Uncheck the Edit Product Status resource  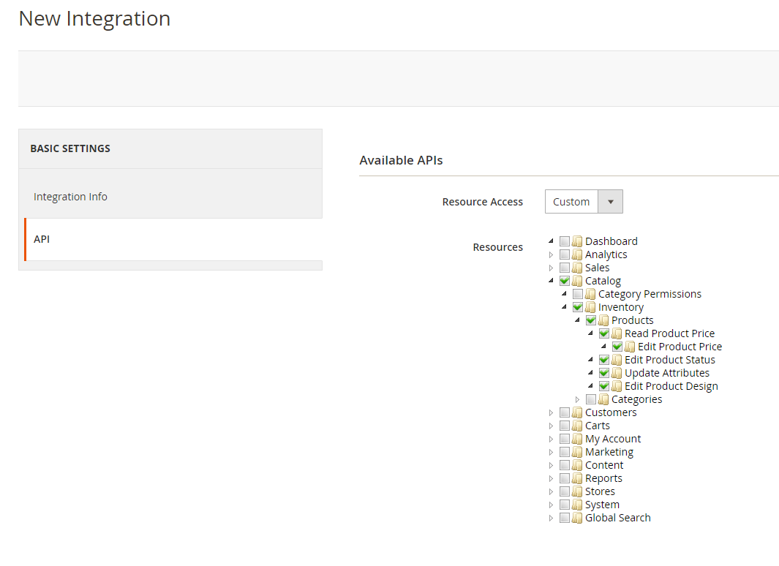pos(603,359)
